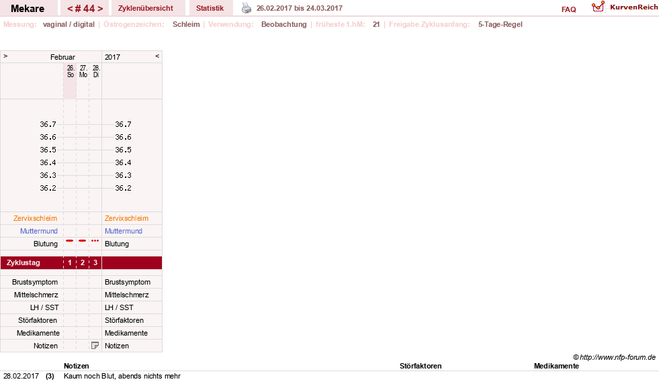Click the left Brustsymptom label
This screenshot has height=392, width=659.
click(35, 282)
